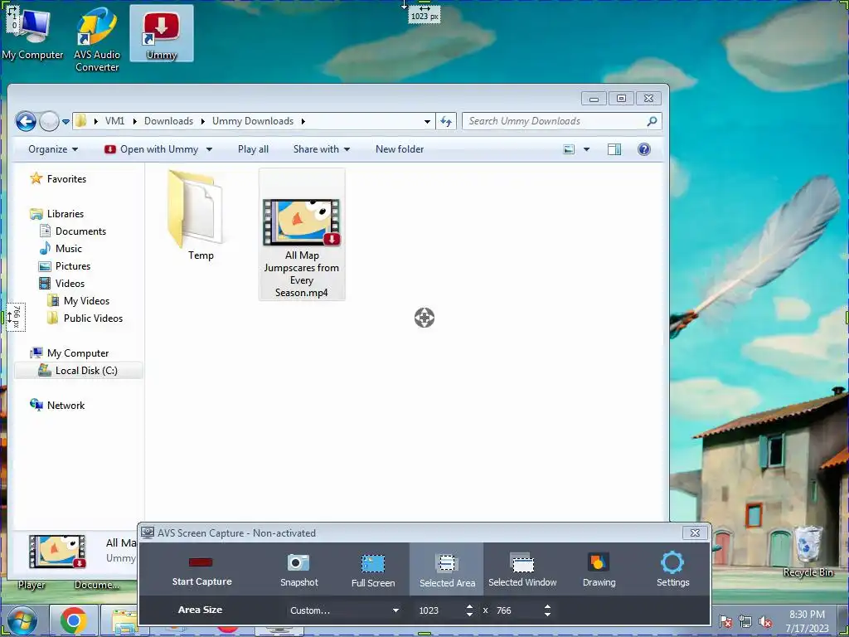
Task: Change view using the view icon
Action: pos(569,149)
